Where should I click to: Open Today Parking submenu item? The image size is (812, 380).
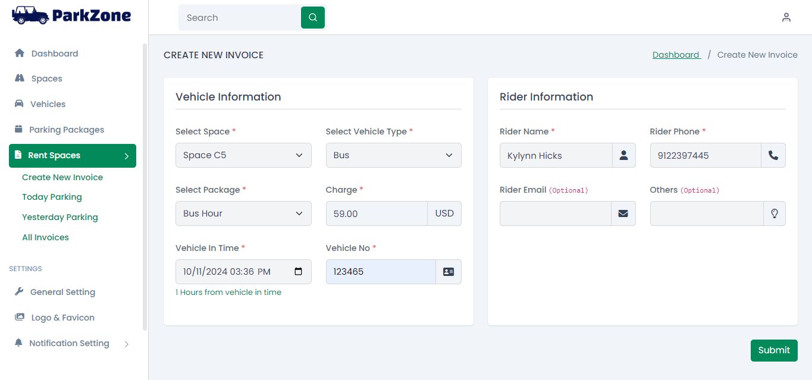click(52, 197)
